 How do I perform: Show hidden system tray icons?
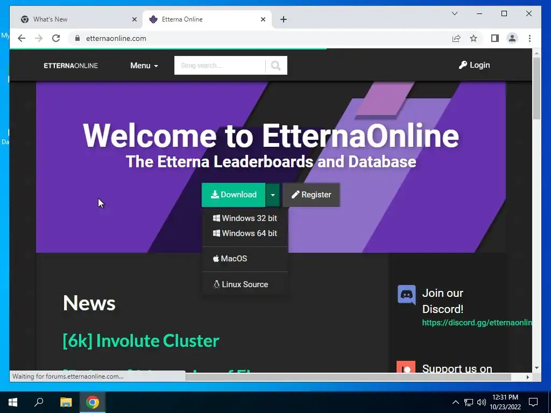click(455, 402)
